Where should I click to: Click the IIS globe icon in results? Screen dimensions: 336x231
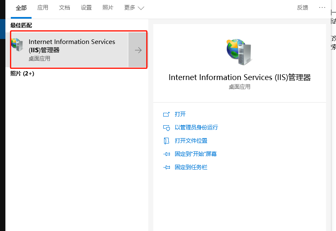(17, 44)
